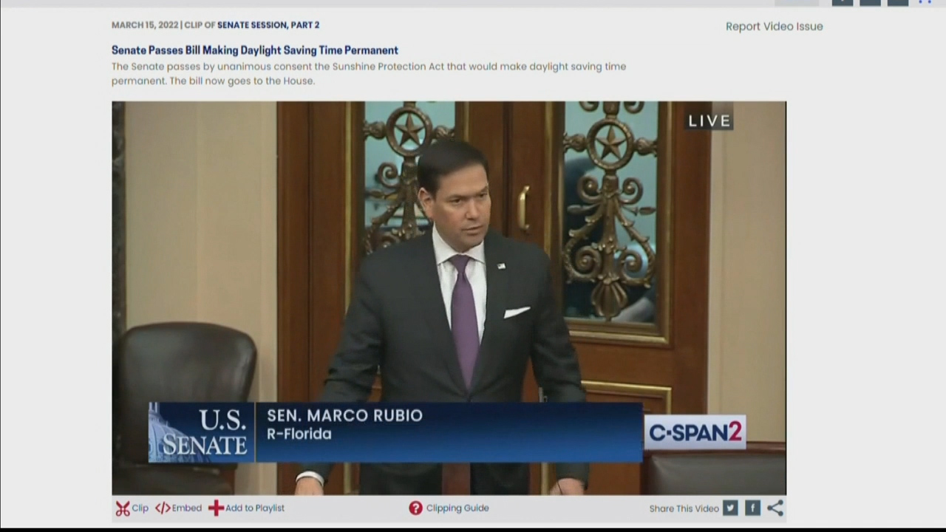Open the Embed code option
946x532 pixels.
click(178, 508)
